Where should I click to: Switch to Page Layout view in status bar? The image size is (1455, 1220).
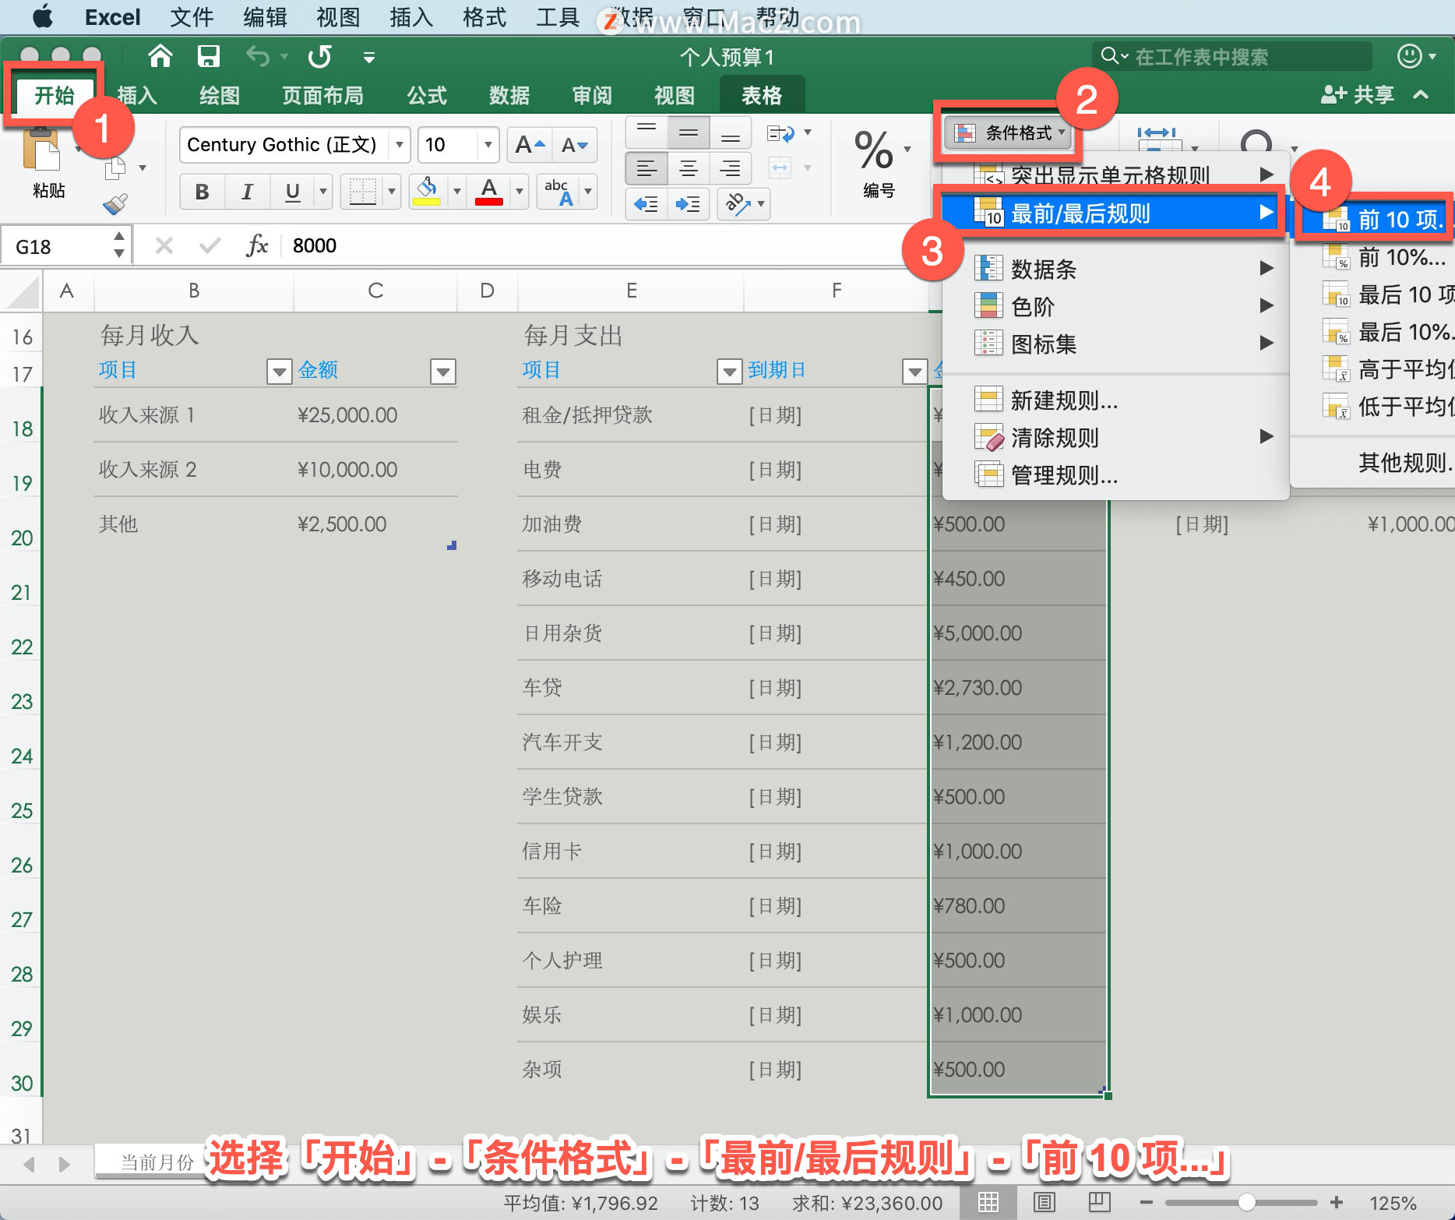point(1045,1202)
